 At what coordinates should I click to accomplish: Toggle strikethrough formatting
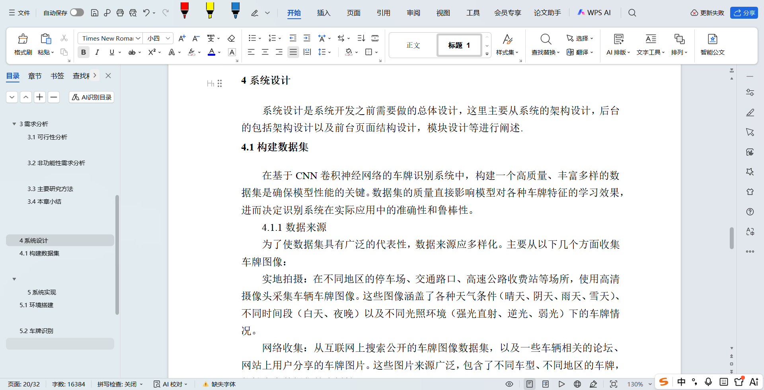point(132,52)
